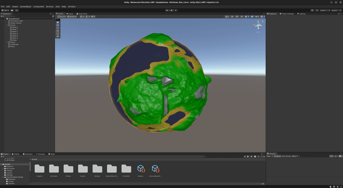The width and height of the screenshot is (343, 188).
Task: Select the Move tool in Scene overlay
Action: [x=58, y=25]
